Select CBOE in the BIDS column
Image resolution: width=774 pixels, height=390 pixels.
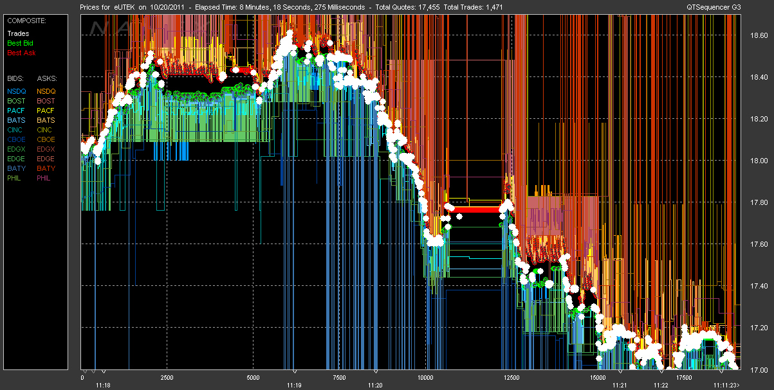pos(16,139)
